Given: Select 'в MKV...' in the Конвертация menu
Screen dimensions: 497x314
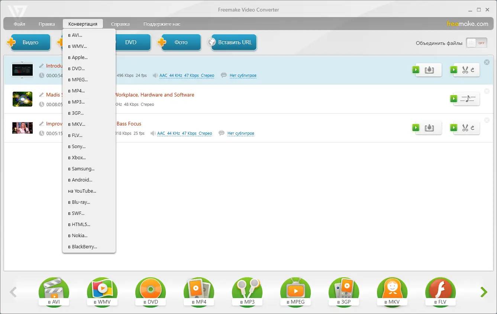Looking at the screenshot, I should pos(89,124).
